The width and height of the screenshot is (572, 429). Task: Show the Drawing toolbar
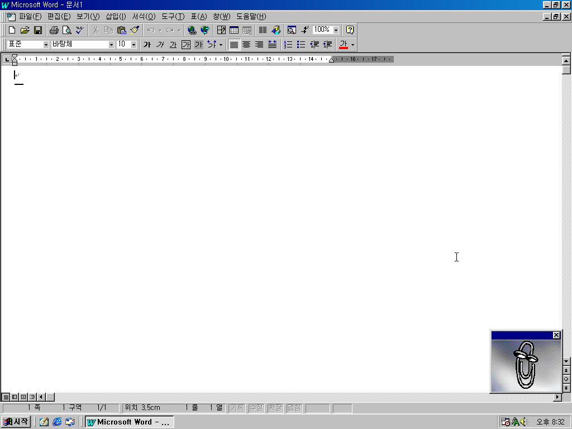pos(276,30)
